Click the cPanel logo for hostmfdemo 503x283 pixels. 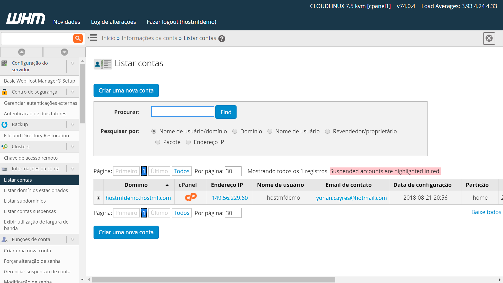tap(191, 197)
